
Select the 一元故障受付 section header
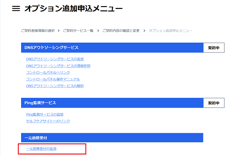coord(112,138)
